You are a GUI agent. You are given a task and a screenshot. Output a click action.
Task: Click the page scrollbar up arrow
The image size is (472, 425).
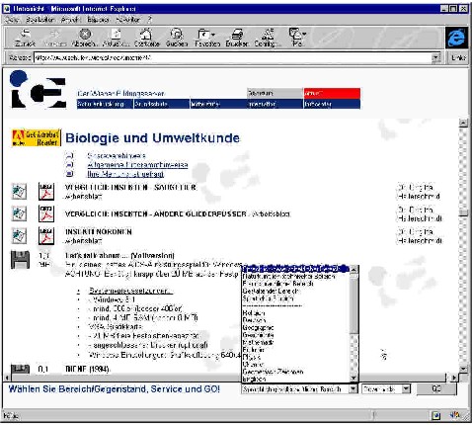[x=463, y=123]
